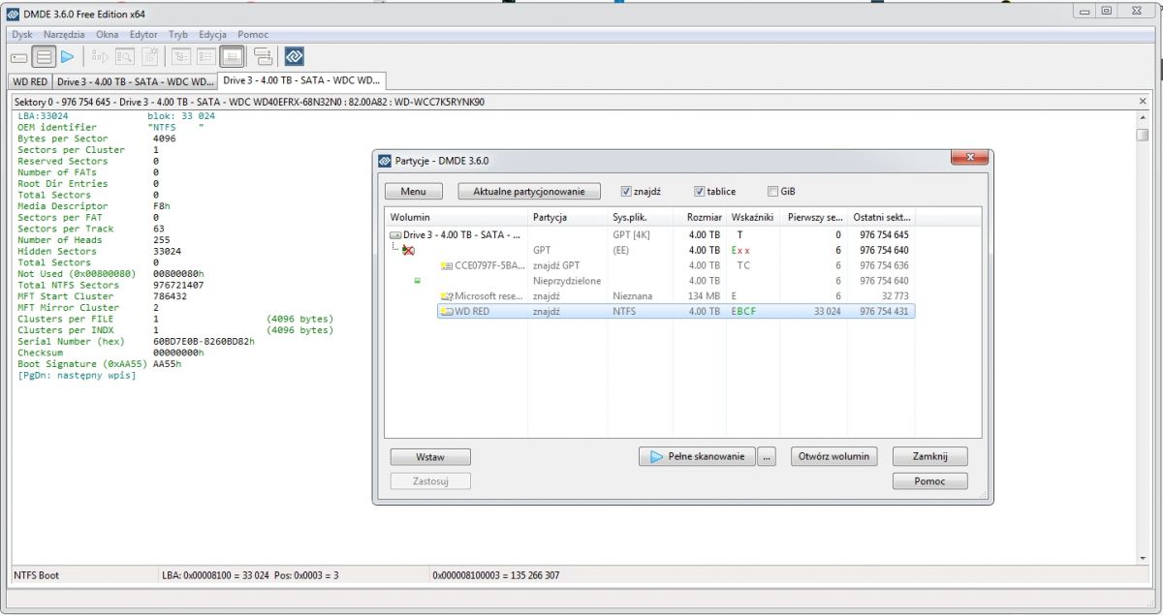Click the '[PgDn: następny wpis]' text

point(78,376)
